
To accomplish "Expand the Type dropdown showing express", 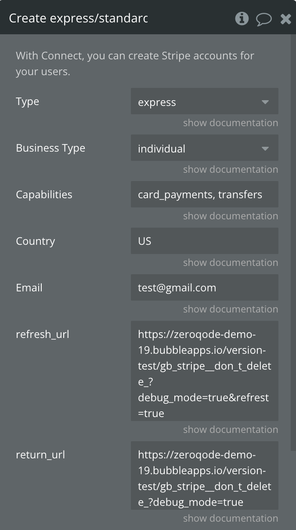I will tap(204, 102).
